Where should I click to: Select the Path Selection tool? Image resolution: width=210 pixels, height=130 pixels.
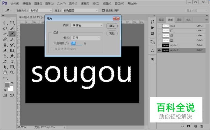pyautogui.click(x=5, y=67)
